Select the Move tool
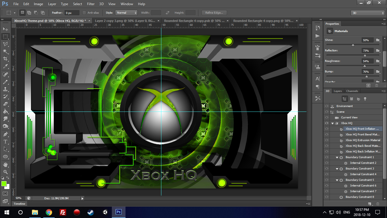This screenshot has height=218, width=387. pos(5,29)
